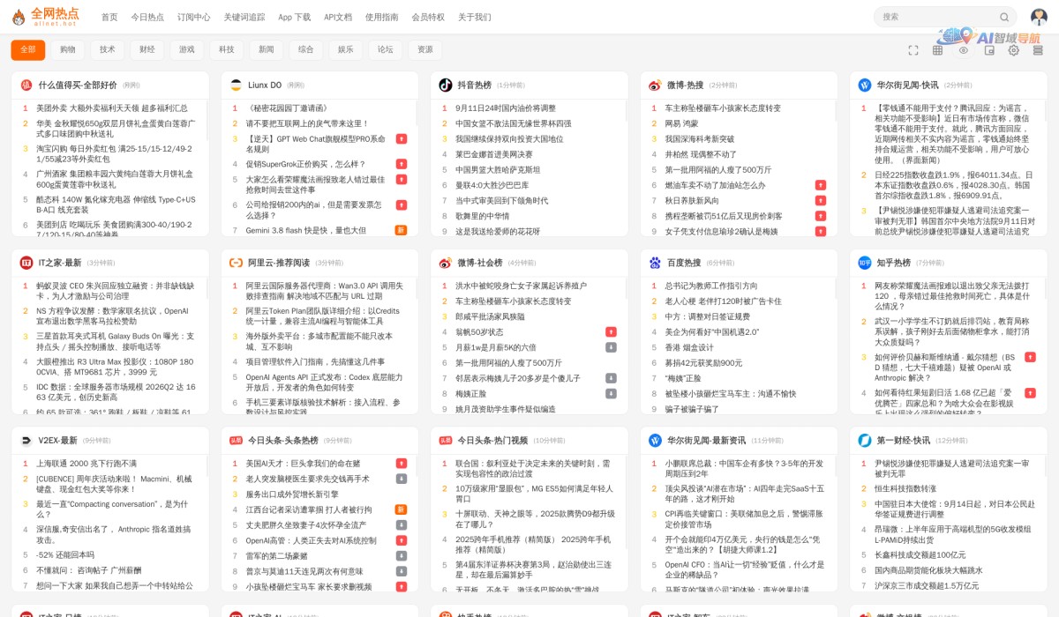Toggle the eye visibility icon
The width and height of the screenshot is (1059, 617).
point(964,50)
